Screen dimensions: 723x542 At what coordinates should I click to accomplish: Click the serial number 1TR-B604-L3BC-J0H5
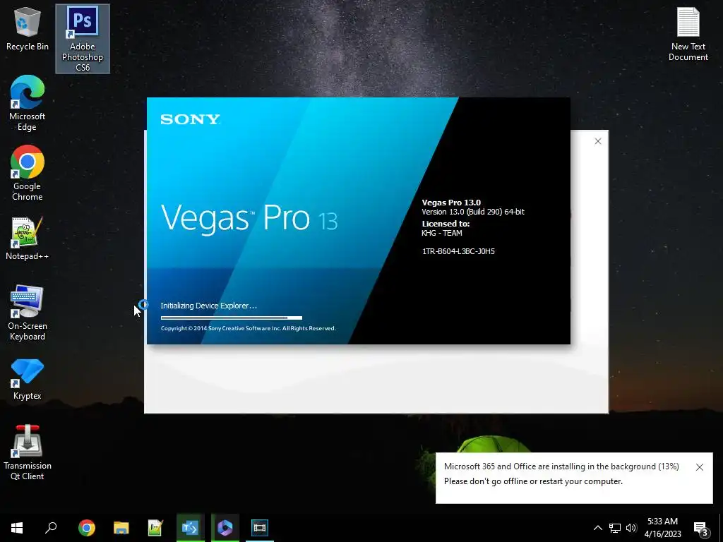click(458, 251)
